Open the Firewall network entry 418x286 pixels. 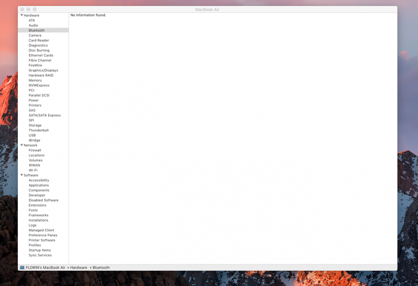click(x=35, y=150)
